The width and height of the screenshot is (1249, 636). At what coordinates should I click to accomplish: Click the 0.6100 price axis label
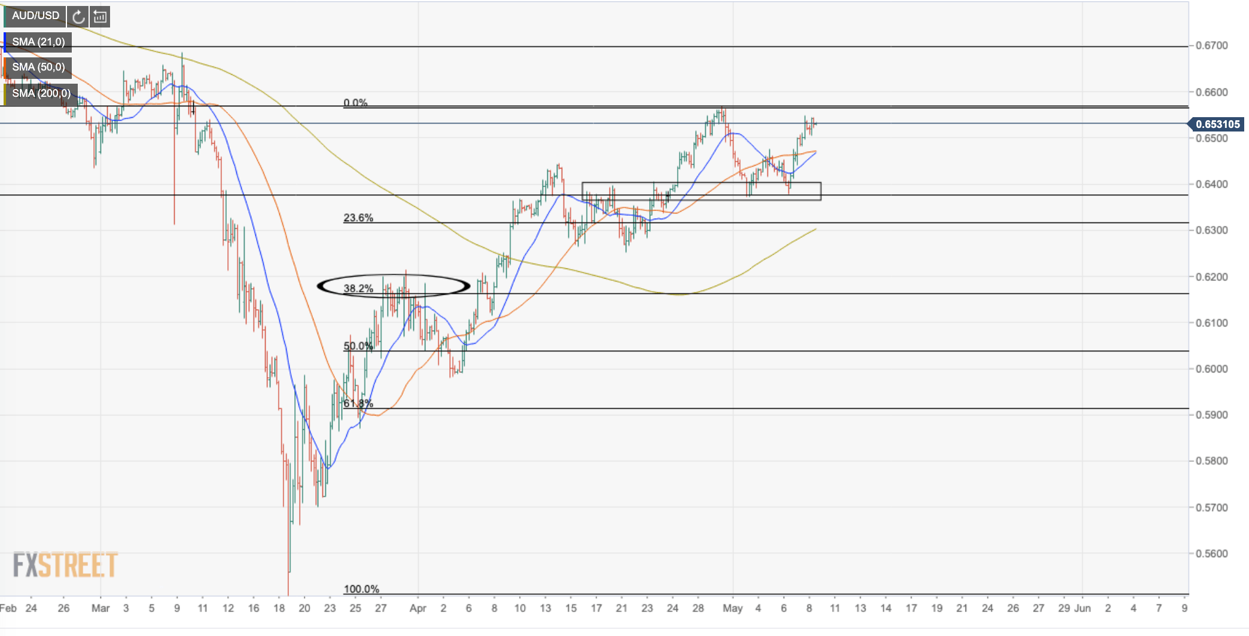(1212, 323)
